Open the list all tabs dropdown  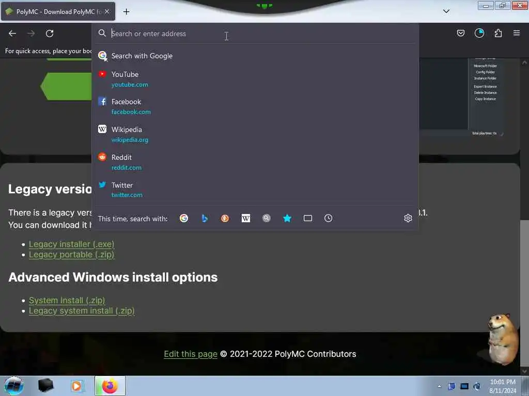(x=446, y=11)
